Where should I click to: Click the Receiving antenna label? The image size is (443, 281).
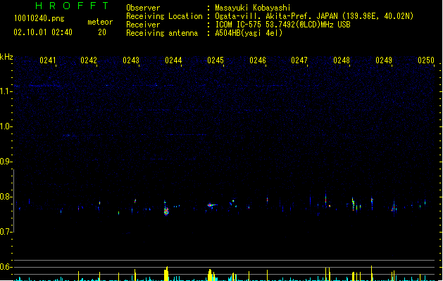coord(162,33)
